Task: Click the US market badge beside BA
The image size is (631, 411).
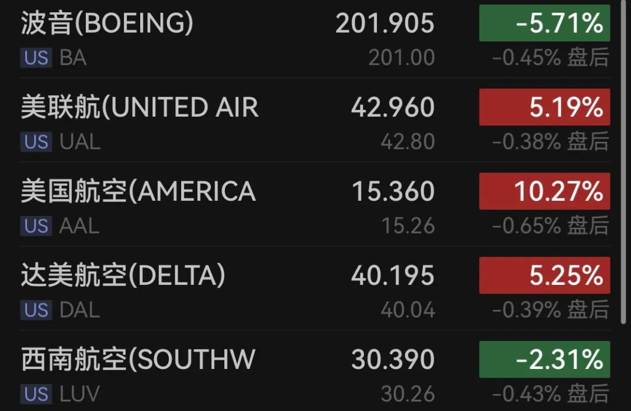Action: click(36, 58)
